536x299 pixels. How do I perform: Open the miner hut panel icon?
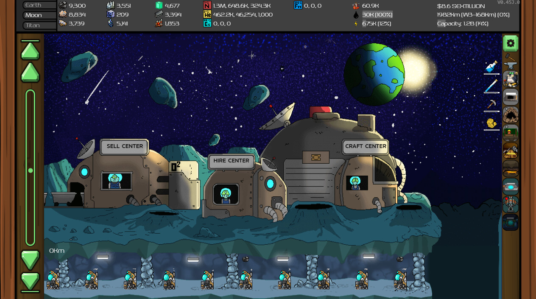(x=511, y=133)
